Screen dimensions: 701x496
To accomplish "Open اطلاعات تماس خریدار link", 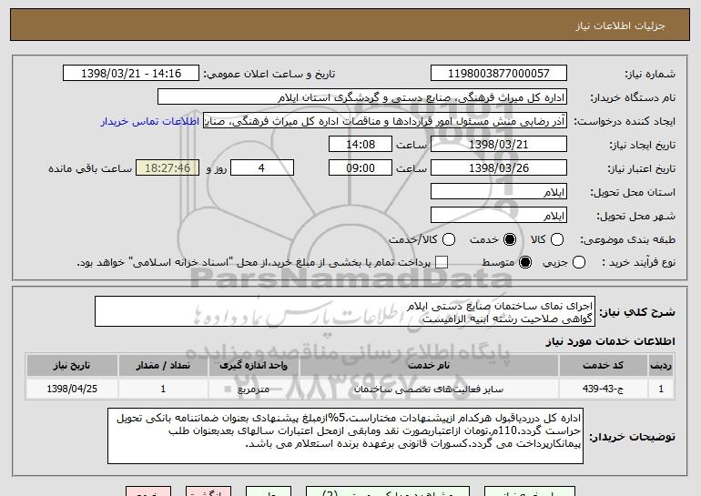I will (150, 121).
